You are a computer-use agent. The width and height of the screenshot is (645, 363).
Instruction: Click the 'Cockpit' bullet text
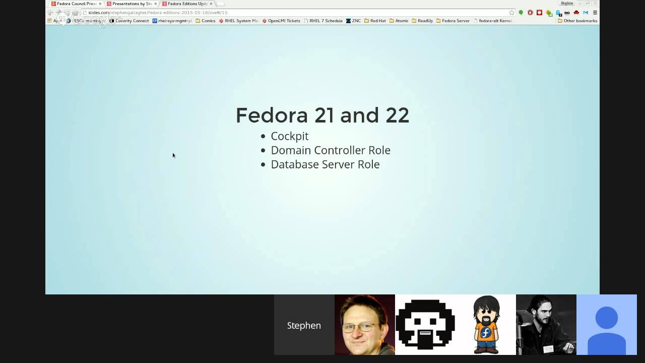click(289, 136)
